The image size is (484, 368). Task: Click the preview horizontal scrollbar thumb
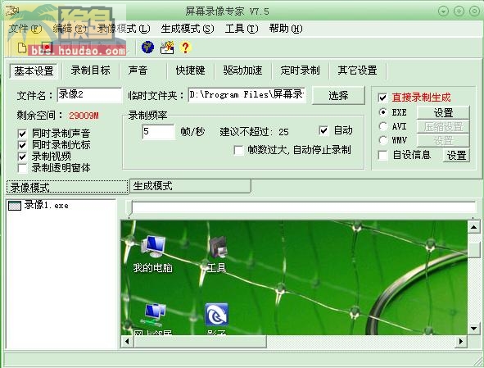coord(200,342)
